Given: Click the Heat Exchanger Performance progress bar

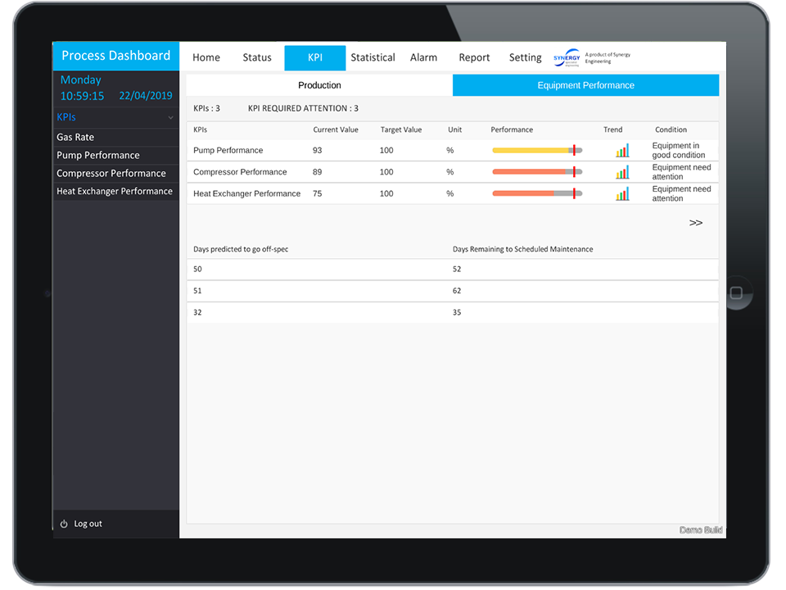Looking at the screenshot, I should pos(536,193).
